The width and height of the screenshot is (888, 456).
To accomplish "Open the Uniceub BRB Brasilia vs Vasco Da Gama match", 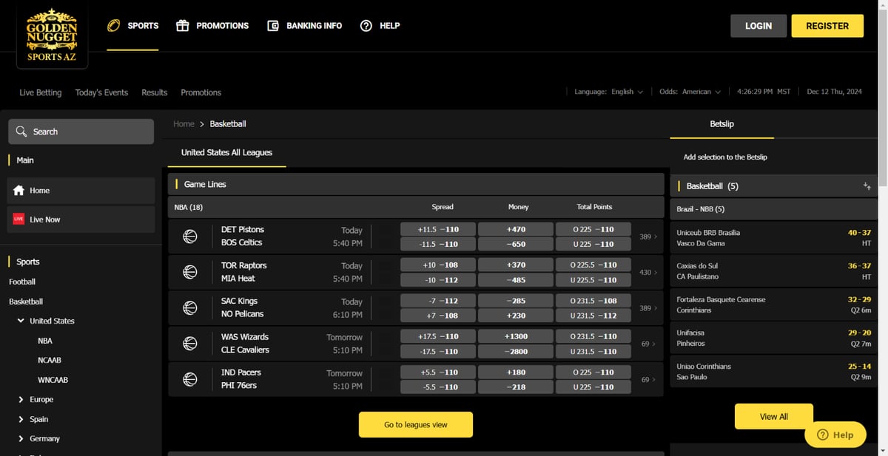I will [773, 238].
